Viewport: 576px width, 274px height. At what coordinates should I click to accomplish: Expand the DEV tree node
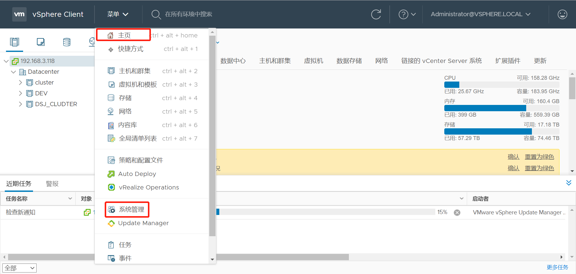[20, 93]
